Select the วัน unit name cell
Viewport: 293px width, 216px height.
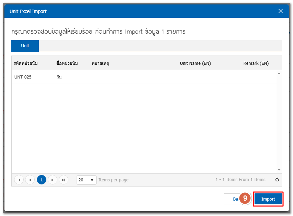point(59,77)
